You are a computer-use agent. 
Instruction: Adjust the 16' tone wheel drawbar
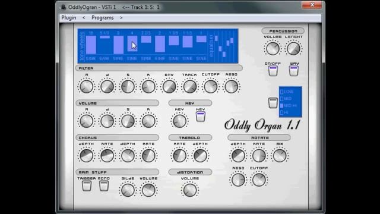[x=91, y=45]
